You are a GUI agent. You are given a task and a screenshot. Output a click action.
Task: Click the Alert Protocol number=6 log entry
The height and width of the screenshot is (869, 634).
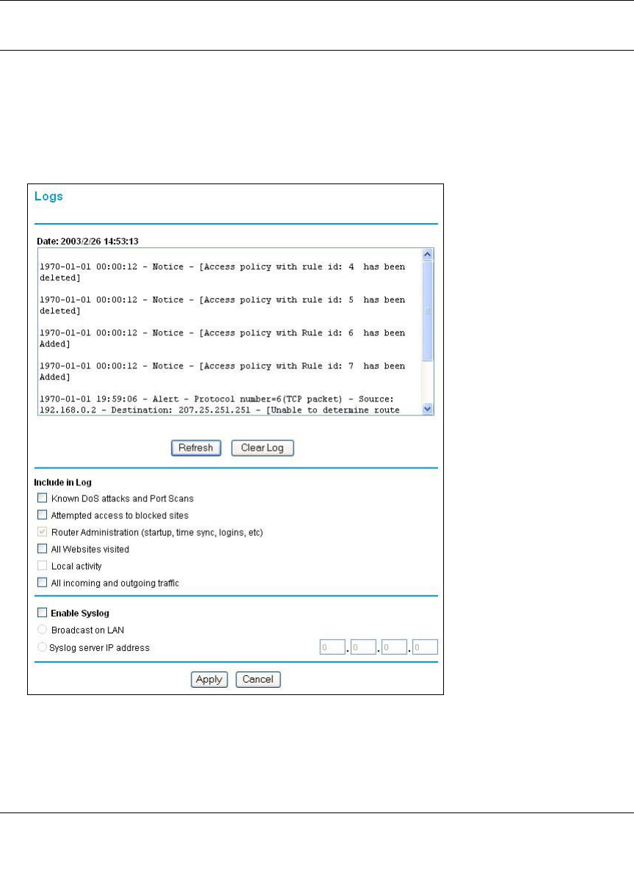(219, 404)
